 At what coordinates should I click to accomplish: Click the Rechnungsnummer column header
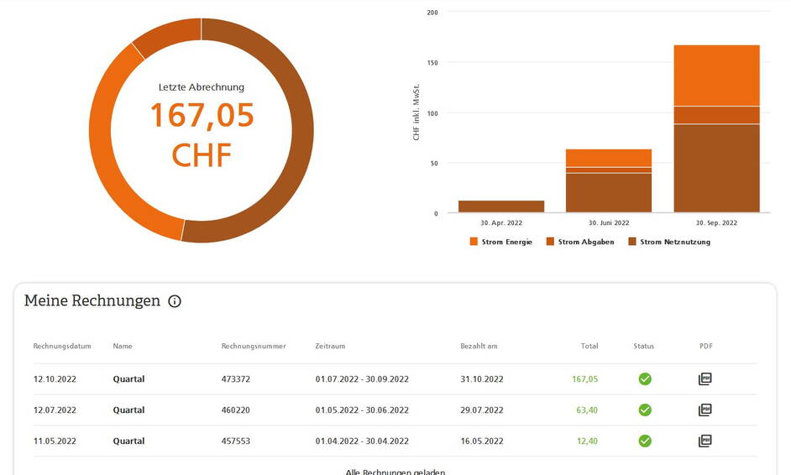[x=254, y=346]
